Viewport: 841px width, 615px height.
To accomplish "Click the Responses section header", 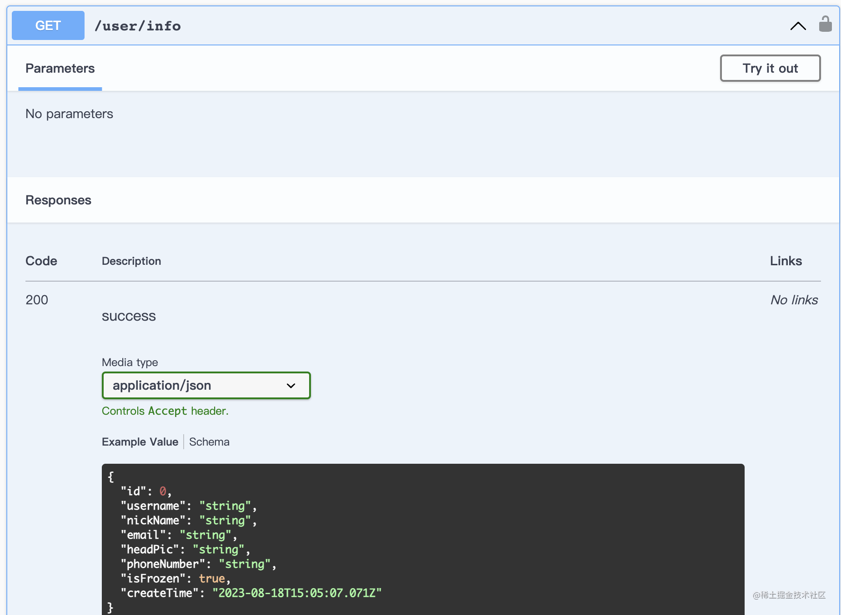I will click(x=58, y=200).
